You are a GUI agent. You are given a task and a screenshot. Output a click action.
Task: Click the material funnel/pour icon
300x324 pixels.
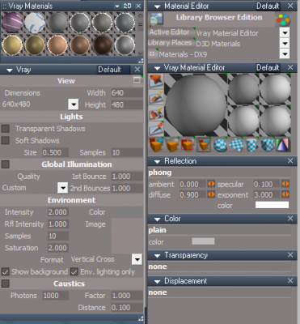coord(156,82)
